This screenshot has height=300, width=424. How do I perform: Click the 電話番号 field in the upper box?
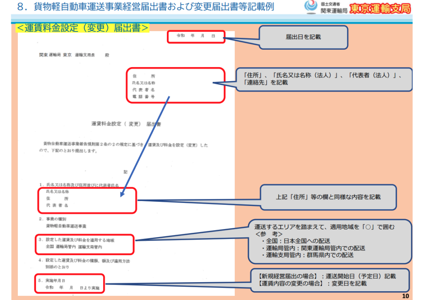coord(144,96)
